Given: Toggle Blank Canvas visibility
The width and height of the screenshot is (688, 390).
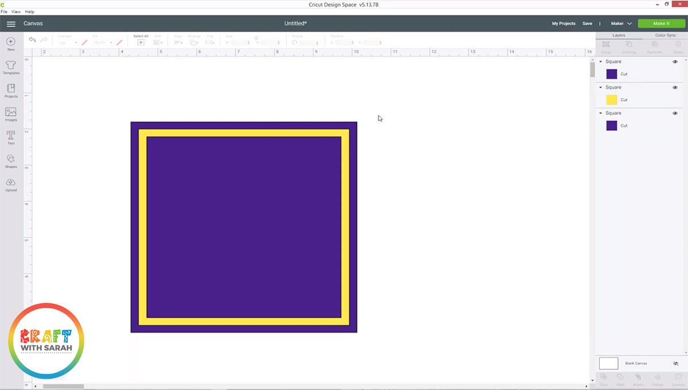Looking at the screenshot, I should (x=675, y=363).
